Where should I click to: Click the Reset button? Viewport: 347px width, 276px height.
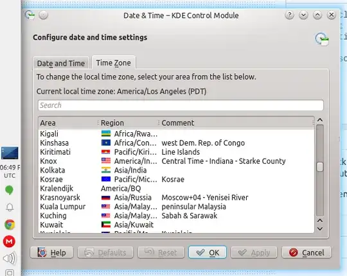point(161,252)
